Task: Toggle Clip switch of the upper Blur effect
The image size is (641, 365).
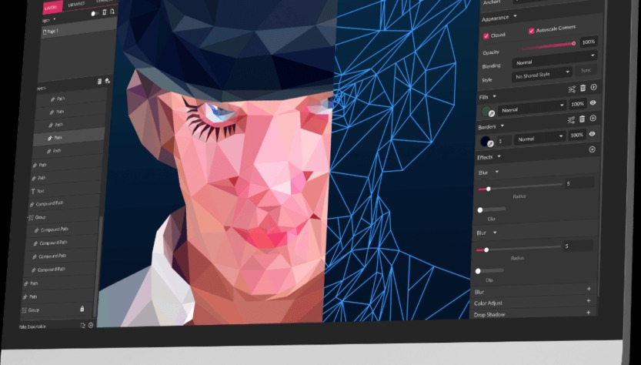Action: coord(492,210)
